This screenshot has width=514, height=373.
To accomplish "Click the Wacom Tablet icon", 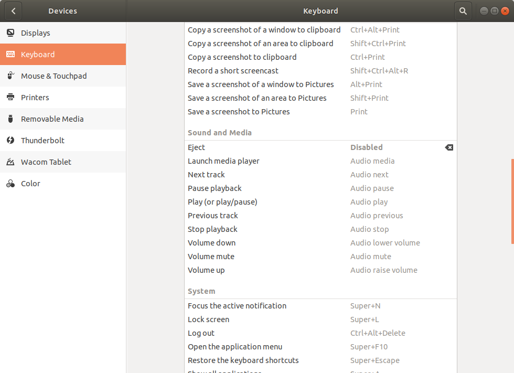I will [10, 162].
